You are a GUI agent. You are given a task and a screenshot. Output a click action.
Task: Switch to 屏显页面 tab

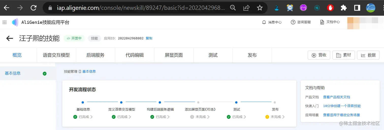coord(174,55)
